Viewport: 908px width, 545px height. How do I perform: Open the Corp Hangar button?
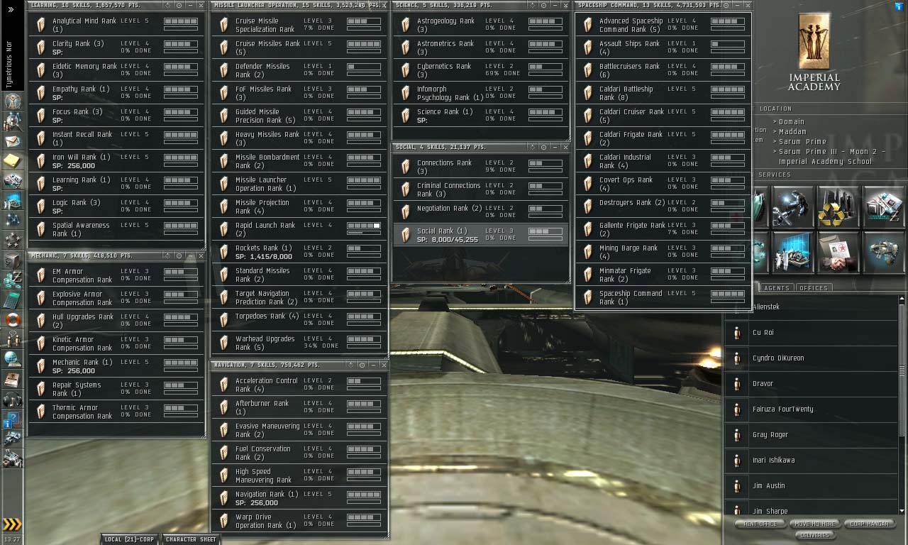[870, 524]
